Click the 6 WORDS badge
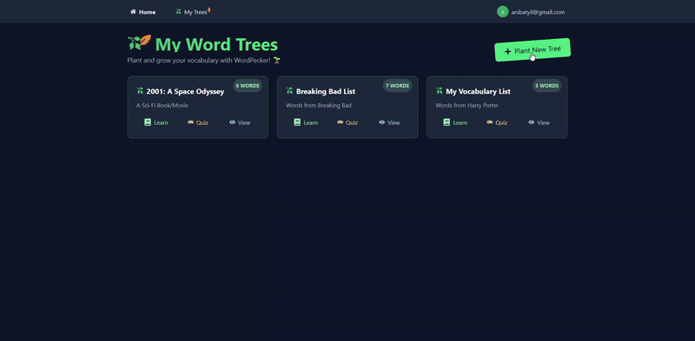695x341 pixels. (248, 86)
